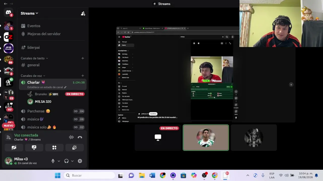Open notification bell in system tray
This screenshot has height=181, width=323.
pos(316,175)
